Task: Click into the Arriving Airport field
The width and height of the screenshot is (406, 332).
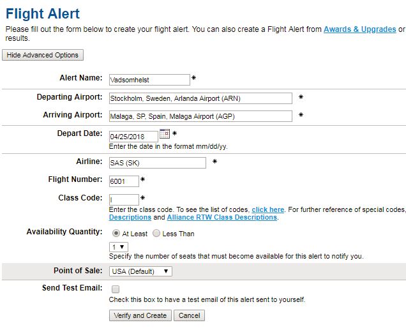Action: (x=200, y=116)
